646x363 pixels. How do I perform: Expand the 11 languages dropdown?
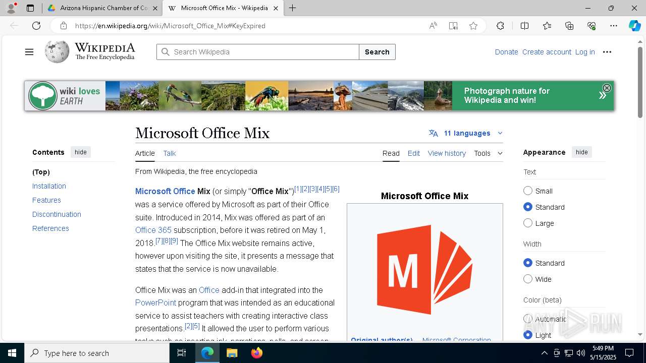coord(466,133)
